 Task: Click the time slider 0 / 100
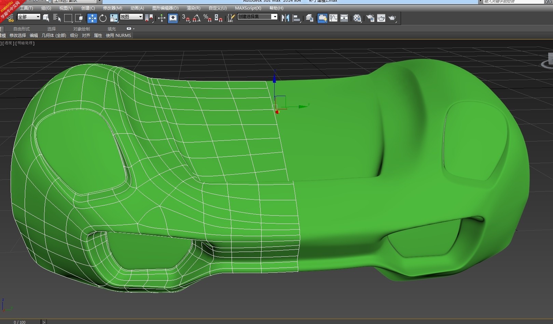20,322
